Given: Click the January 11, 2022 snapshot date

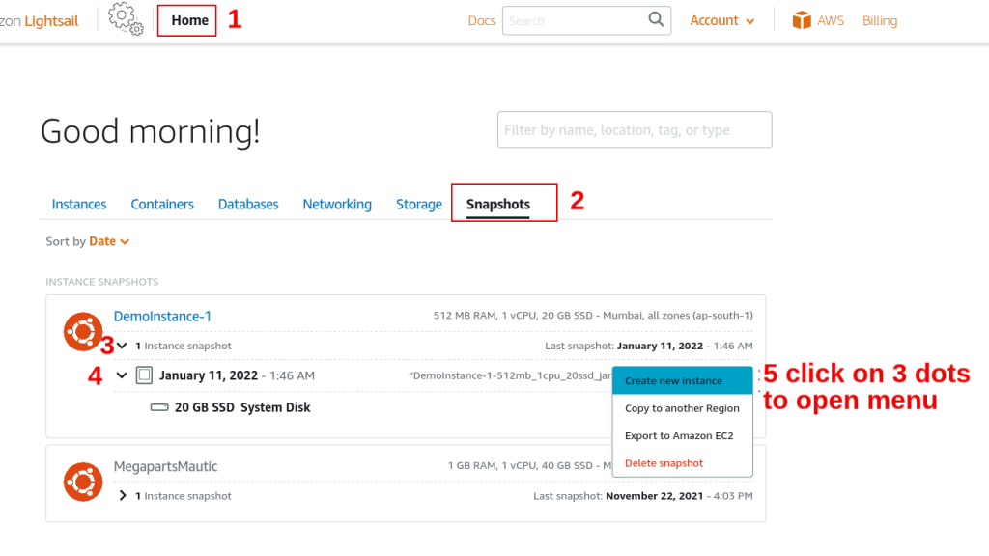Looking at the screenshot, I should pyautogui.click(x=209, y=375).
